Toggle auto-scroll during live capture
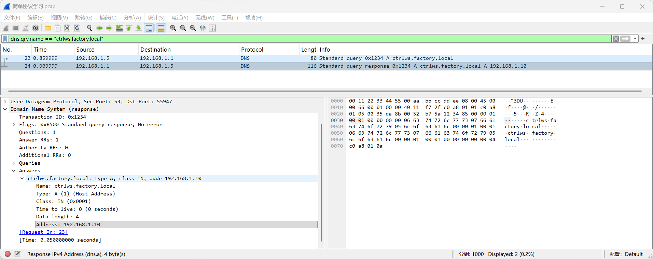Screen dimensions: 653x259 click(x=149, y=28)
